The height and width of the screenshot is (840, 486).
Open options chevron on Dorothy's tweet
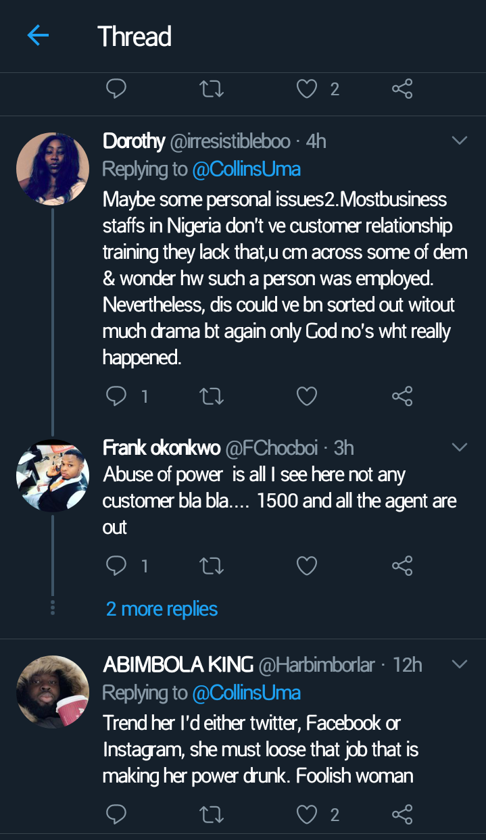pyautogui.click(x=459, y=141)
